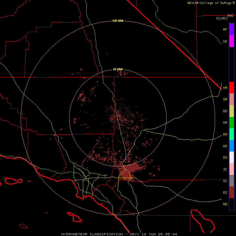The image size is (236, 236).
Task: Click the IC light pink legend swatch
Action: click(232, 169)
